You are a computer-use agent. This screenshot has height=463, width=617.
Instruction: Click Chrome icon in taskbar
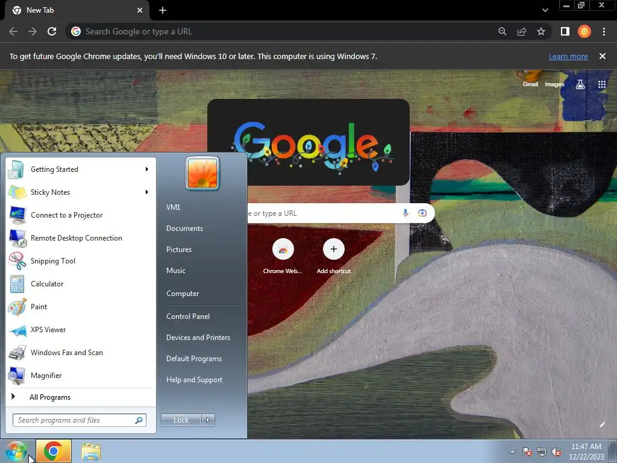coord(54,451)
